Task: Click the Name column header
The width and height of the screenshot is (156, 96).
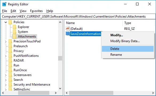Action: pos(94,23)
